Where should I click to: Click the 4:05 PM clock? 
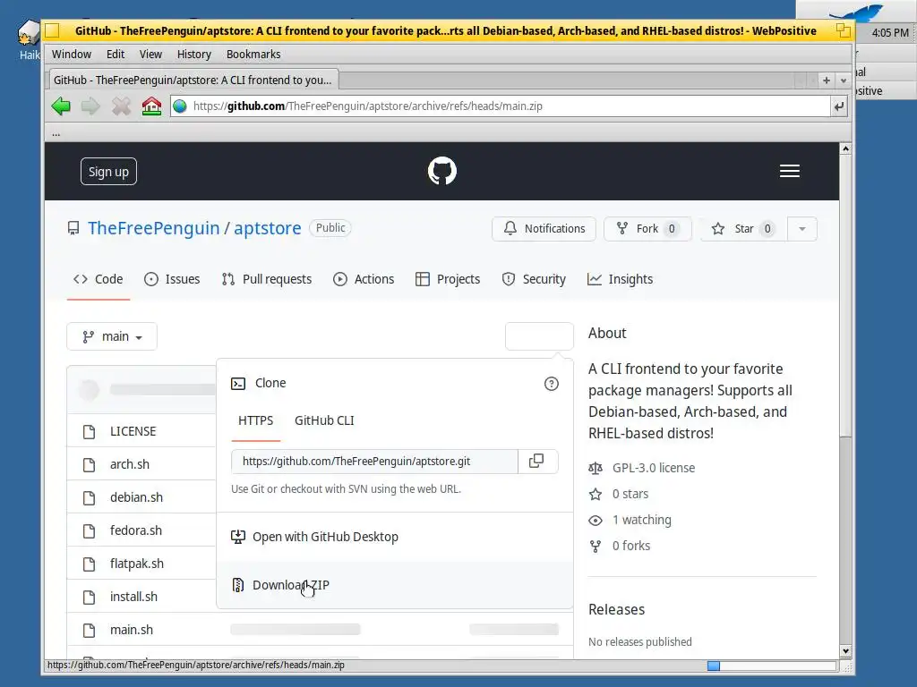[889, 33]
